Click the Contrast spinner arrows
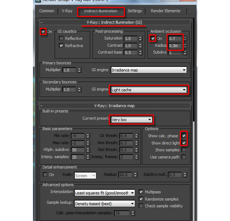 tap(141, 46)
